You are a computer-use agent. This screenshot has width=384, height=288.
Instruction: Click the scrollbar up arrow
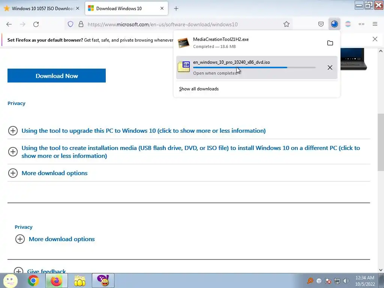381,51
